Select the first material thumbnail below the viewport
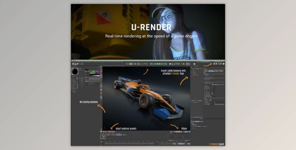Image resolution: width=296 pixels, height=150 pixels. [x=101, y=137]
